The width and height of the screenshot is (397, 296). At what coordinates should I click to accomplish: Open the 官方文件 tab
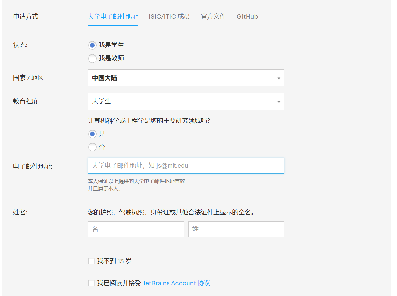pos(213,17)
